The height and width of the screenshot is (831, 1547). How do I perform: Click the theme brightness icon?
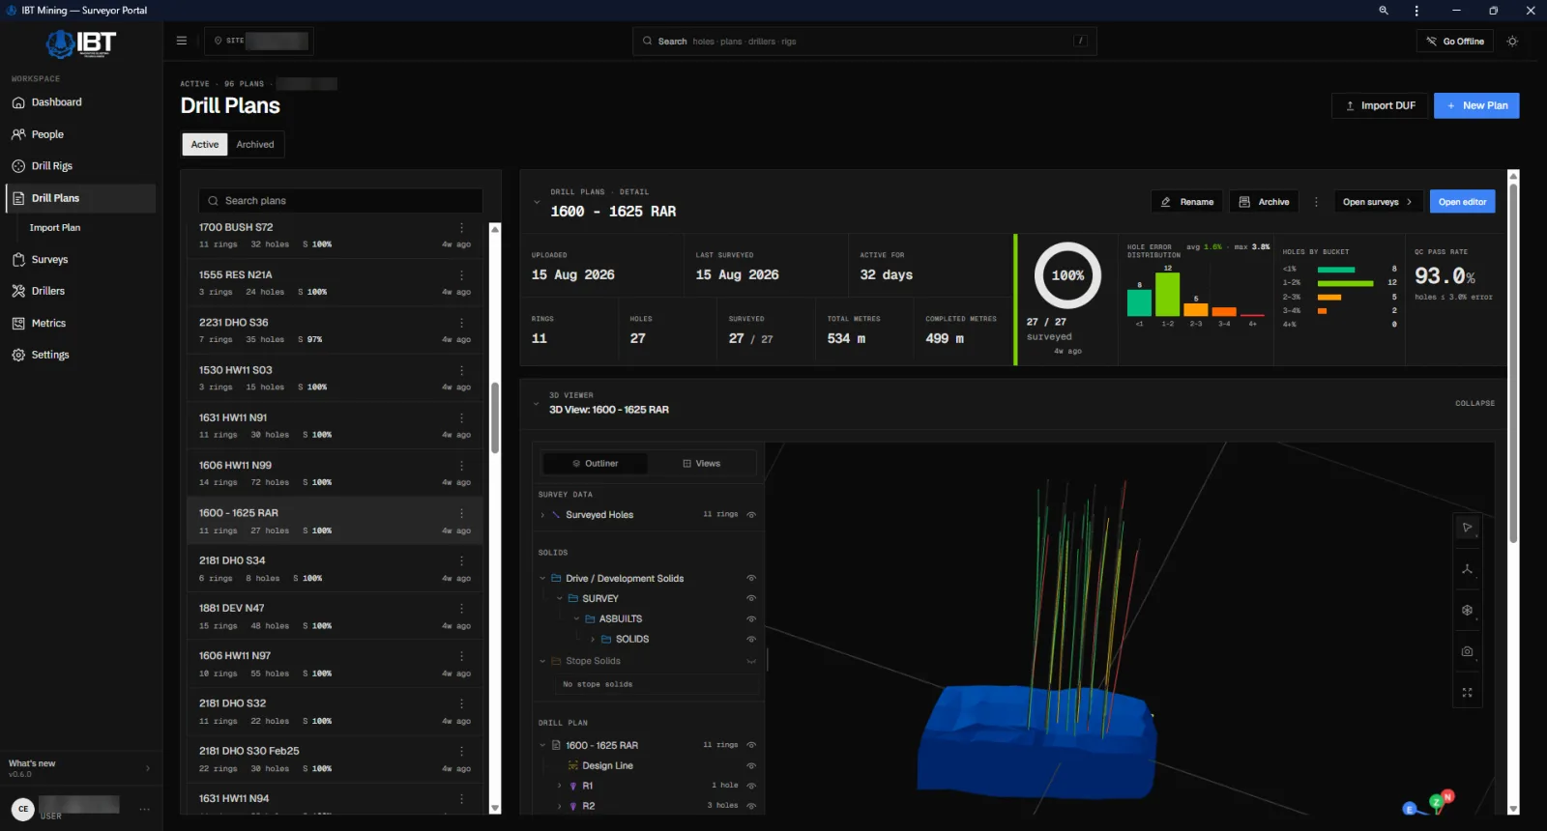click(x=1512, y=42)
